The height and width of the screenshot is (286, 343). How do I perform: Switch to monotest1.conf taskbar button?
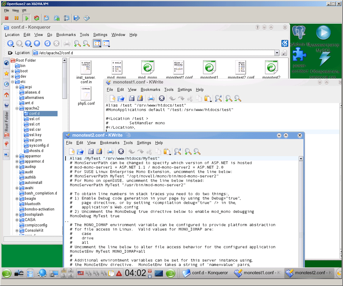click(x=257, y=273)
